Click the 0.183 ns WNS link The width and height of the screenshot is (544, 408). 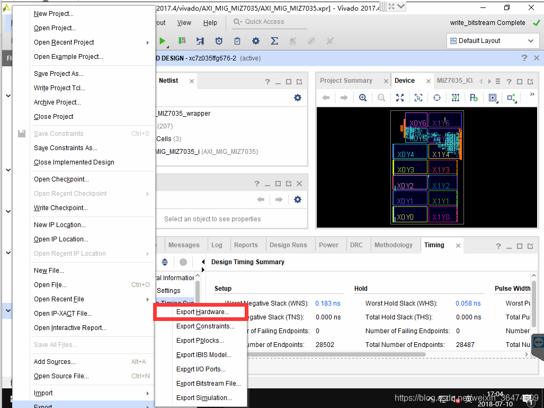click(x=327, y=303)
